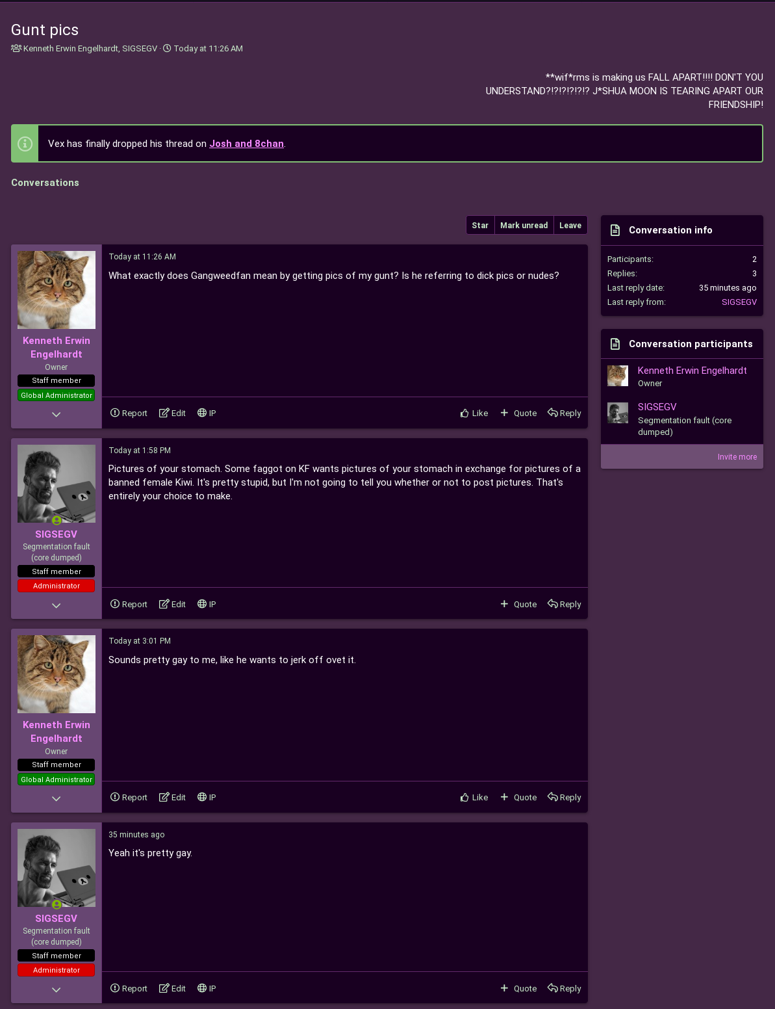Edit the 3:01 PM message

click(x=172, y=797)
